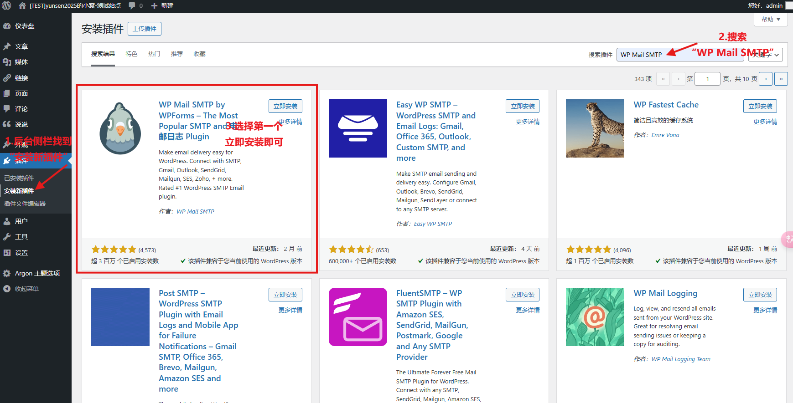
Task: View more details for WP Fastest Cache
Action: tap(765, 122)
